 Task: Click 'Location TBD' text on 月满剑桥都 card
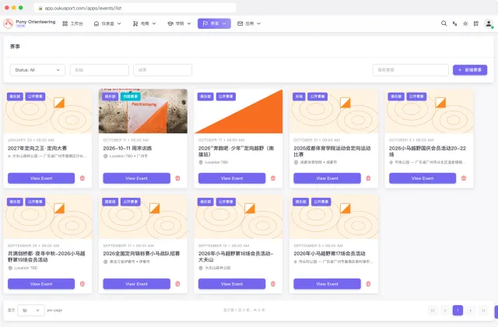point(26,268)
